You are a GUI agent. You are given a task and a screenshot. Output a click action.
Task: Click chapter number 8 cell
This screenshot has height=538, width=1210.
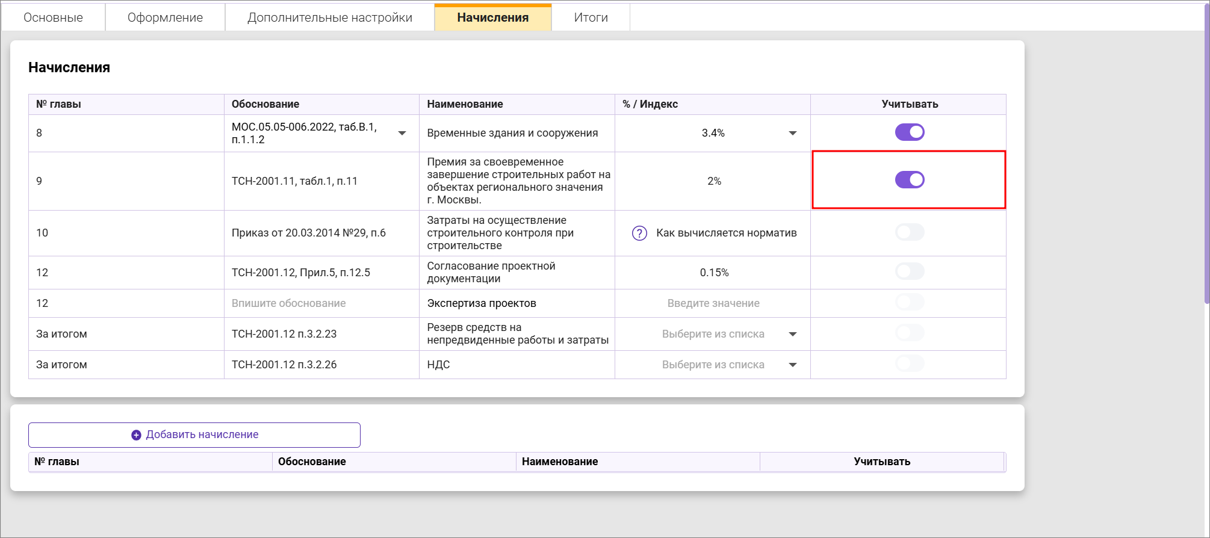[x=126, y=133]
